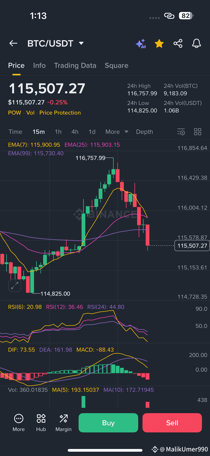Screen dimensions: 210x456
Task: Open the AI insights sparkle icon
Action: (x=141, y=44)
